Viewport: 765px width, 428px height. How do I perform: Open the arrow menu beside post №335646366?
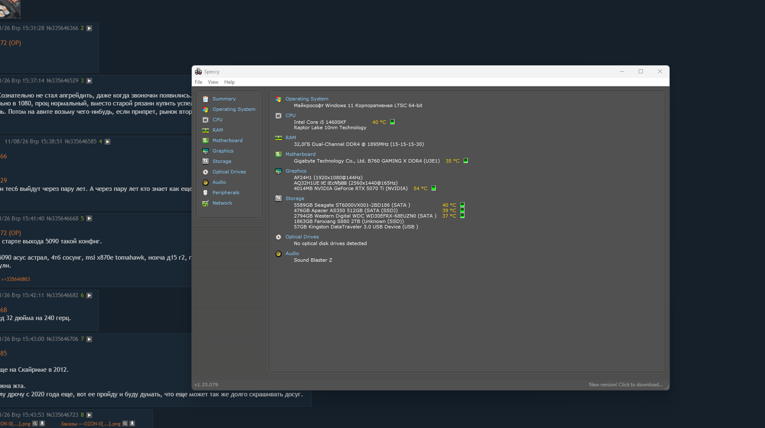click(89, 28)
